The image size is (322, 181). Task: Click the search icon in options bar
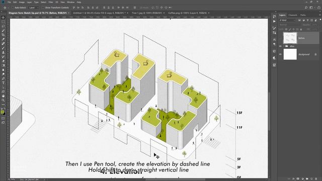click(x=306, y=8)
